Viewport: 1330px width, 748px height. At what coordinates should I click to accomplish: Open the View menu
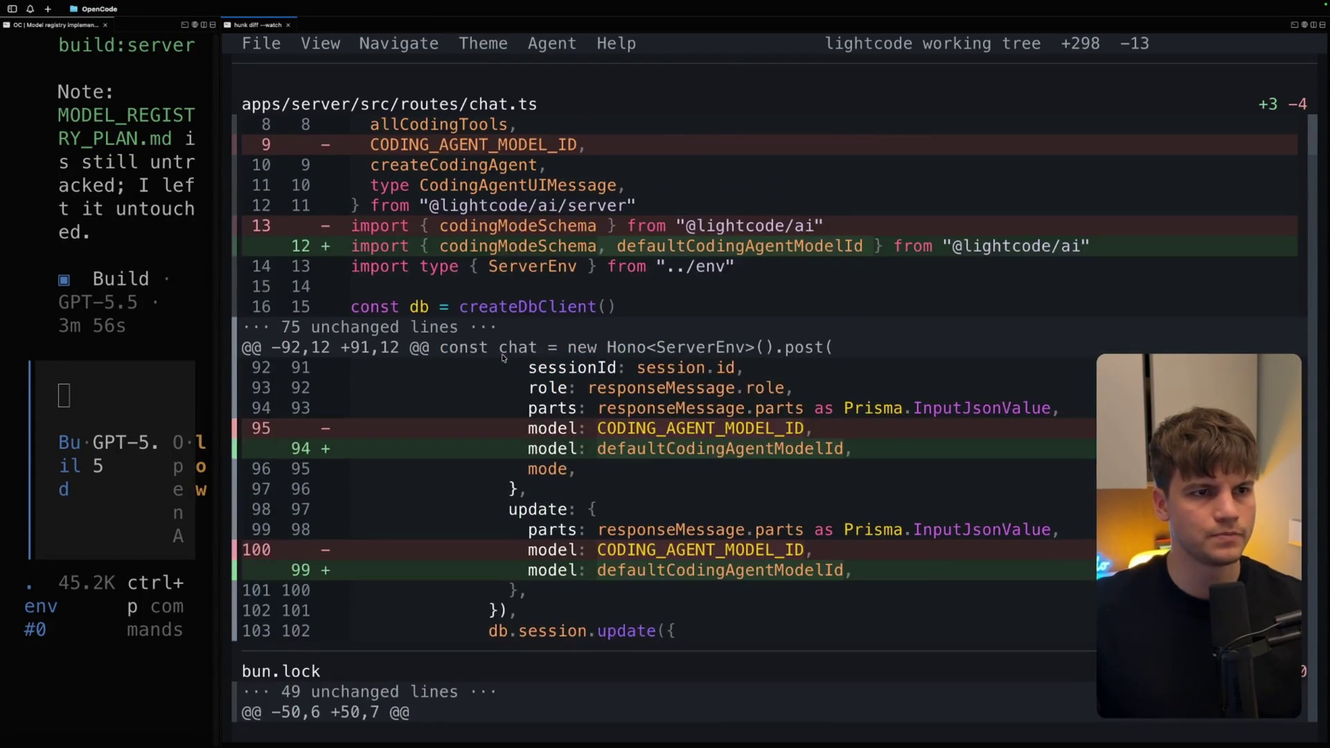click(x=320, y=44)
